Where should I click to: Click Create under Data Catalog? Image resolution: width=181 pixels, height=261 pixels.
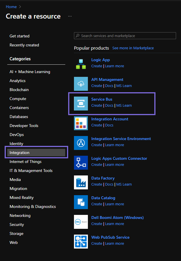click(97, 204)
